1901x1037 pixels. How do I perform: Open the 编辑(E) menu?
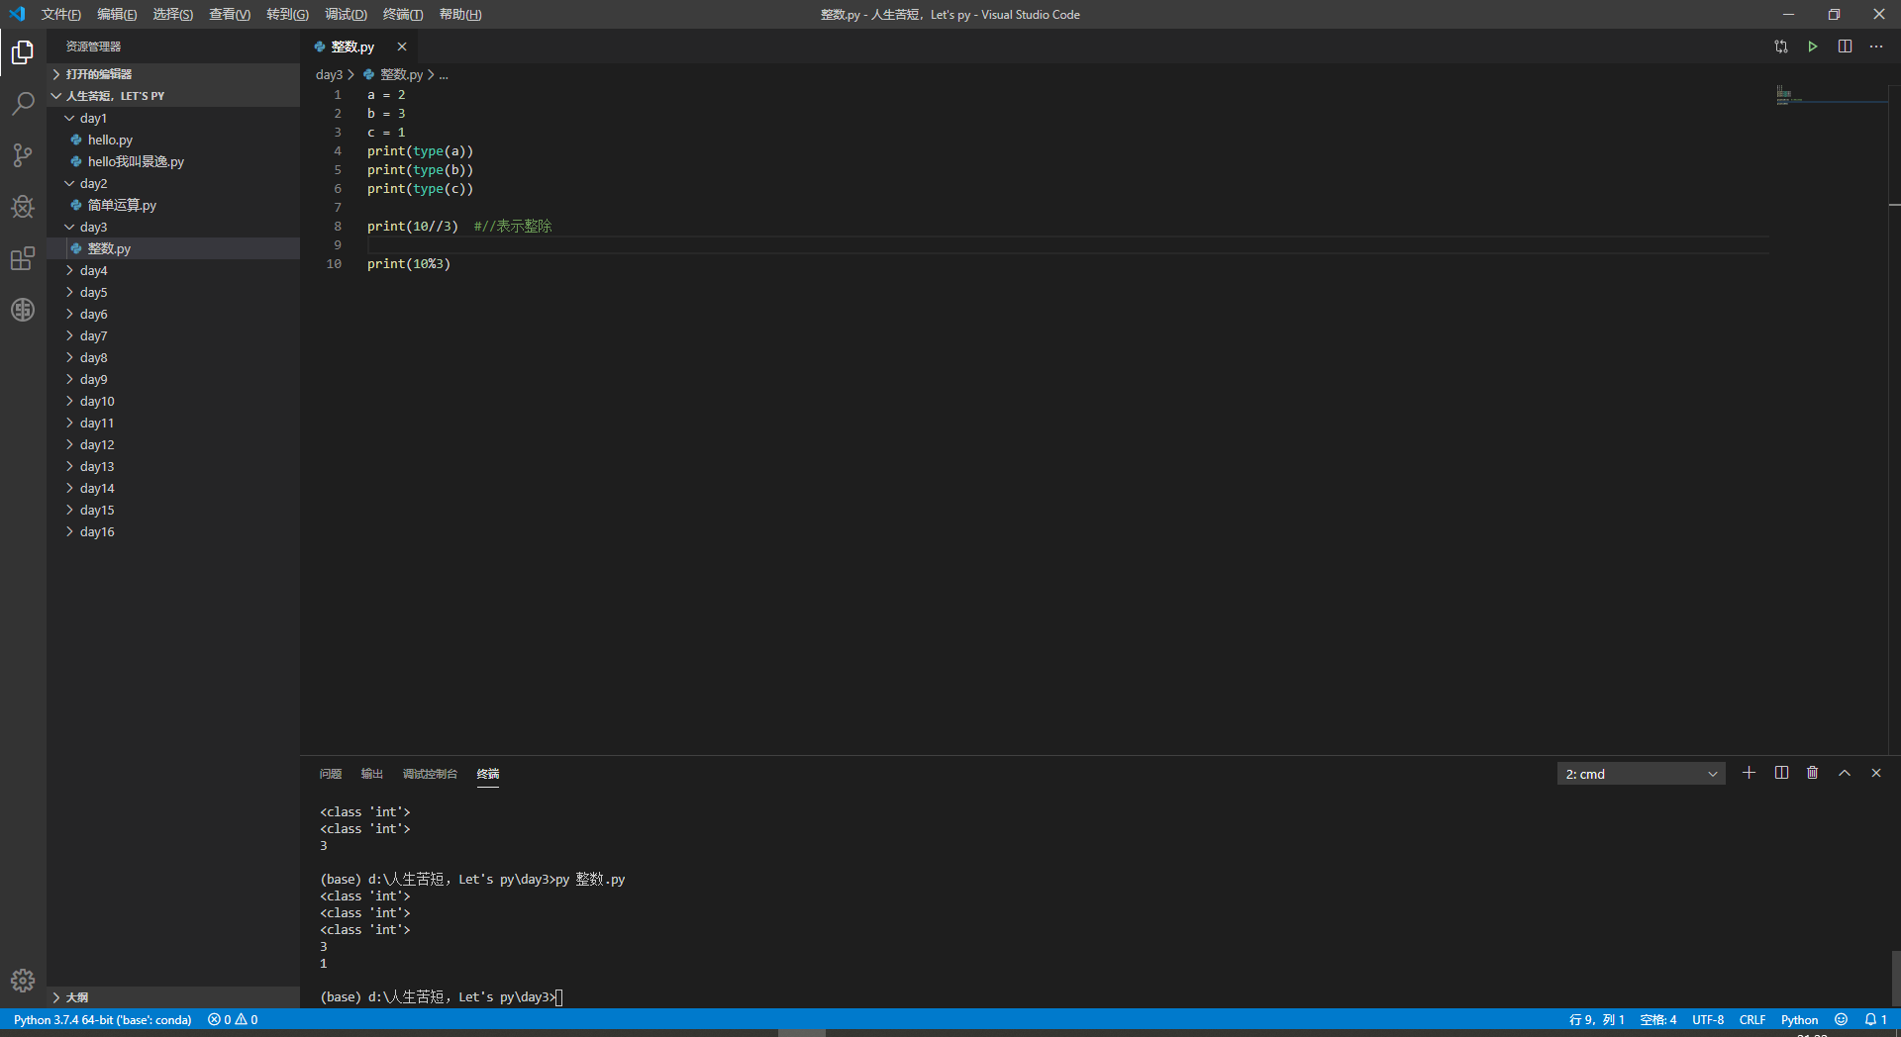(117, 14)
